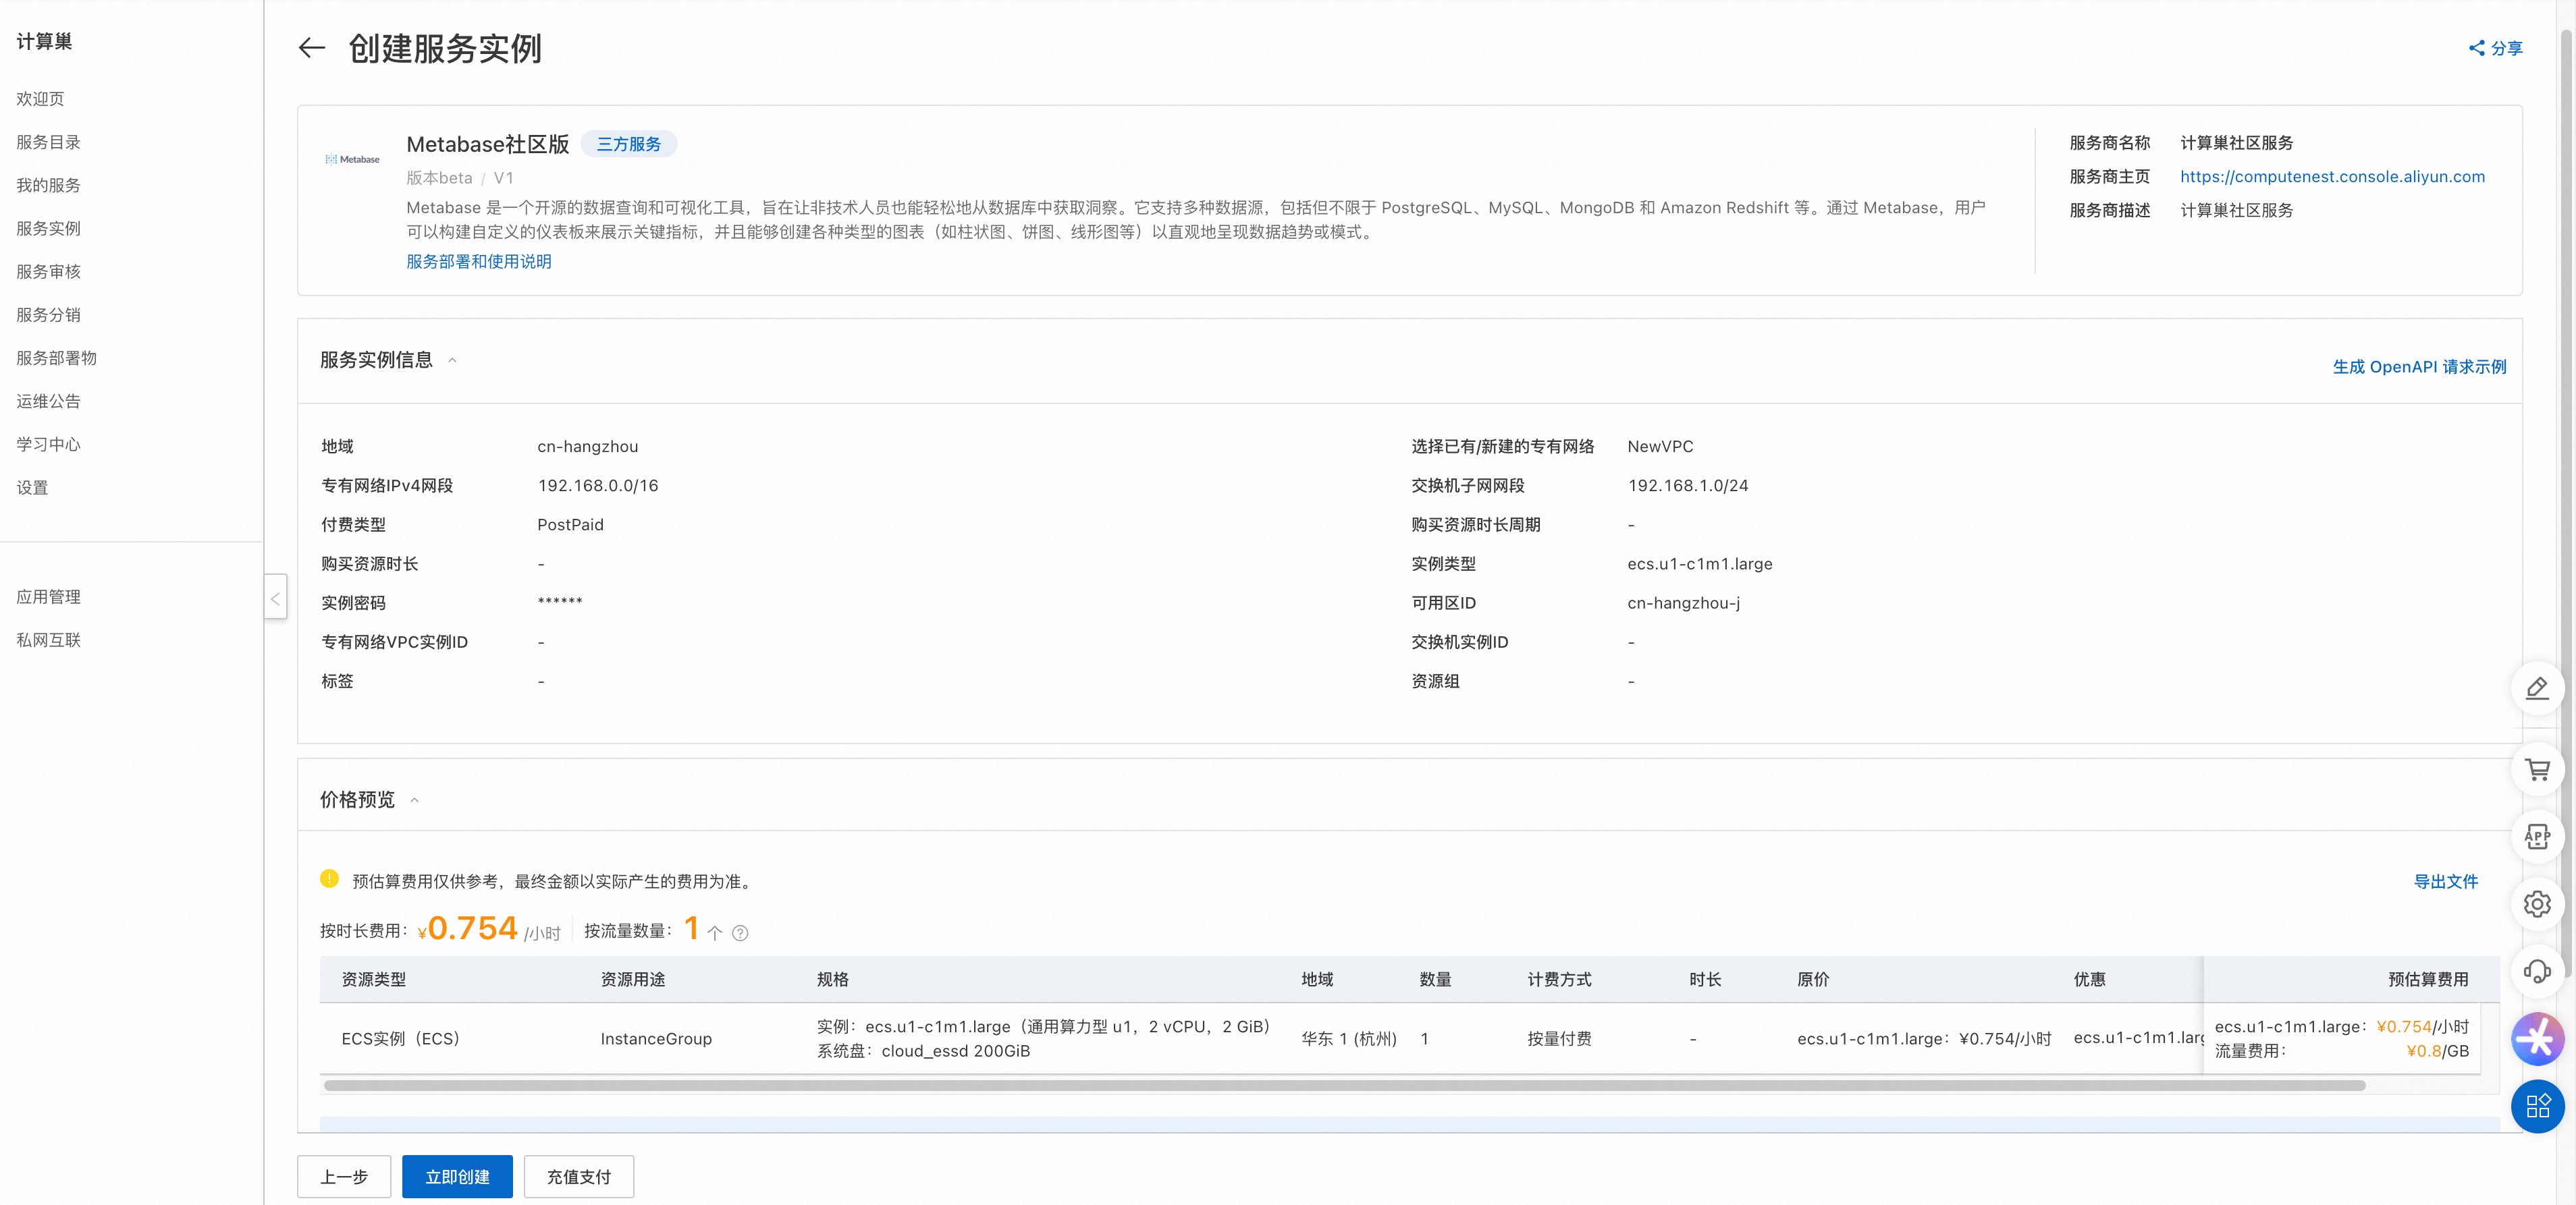The height and width of the screenshot is (1205, 2576).
Task: Collapse the 服务实例信息 section
Action: point(452,361)
